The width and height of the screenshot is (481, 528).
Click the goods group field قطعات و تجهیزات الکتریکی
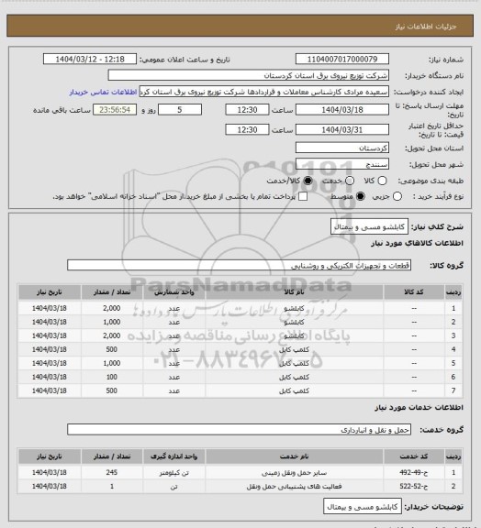pyautogui.click(x=239, y=265)
